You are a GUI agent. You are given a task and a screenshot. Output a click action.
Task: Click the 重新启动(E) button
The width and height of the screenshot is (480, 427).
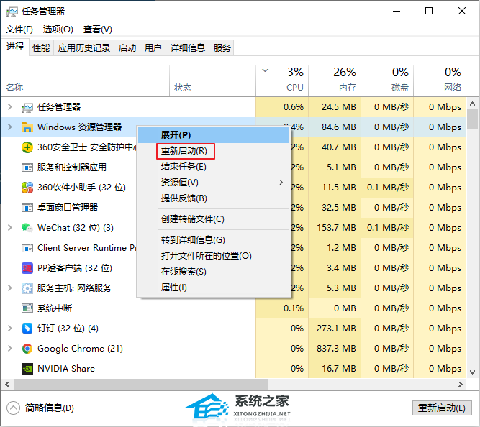(442, 408)
